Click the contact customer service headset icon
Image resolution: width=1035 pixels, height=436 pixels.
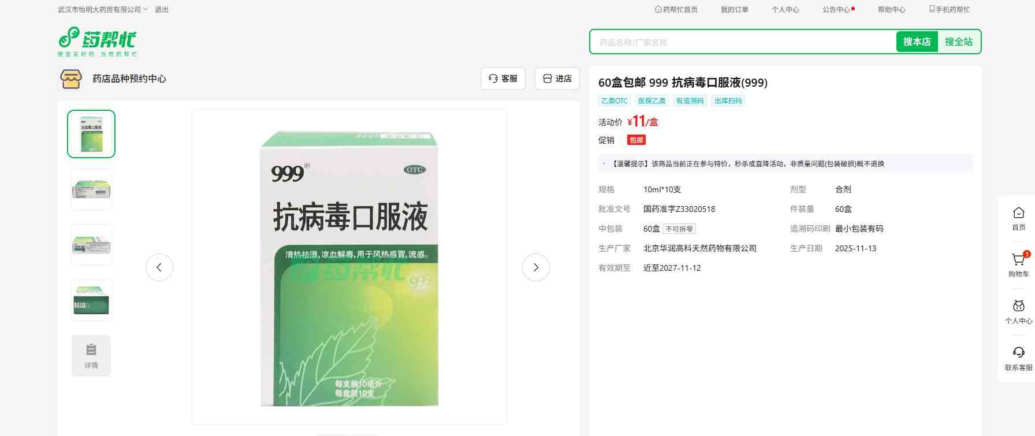1018,353
